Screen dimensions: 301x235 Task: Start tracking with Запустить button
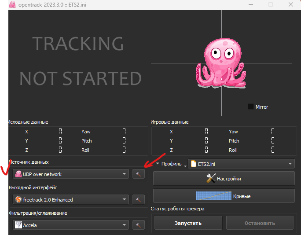(188, 223)
